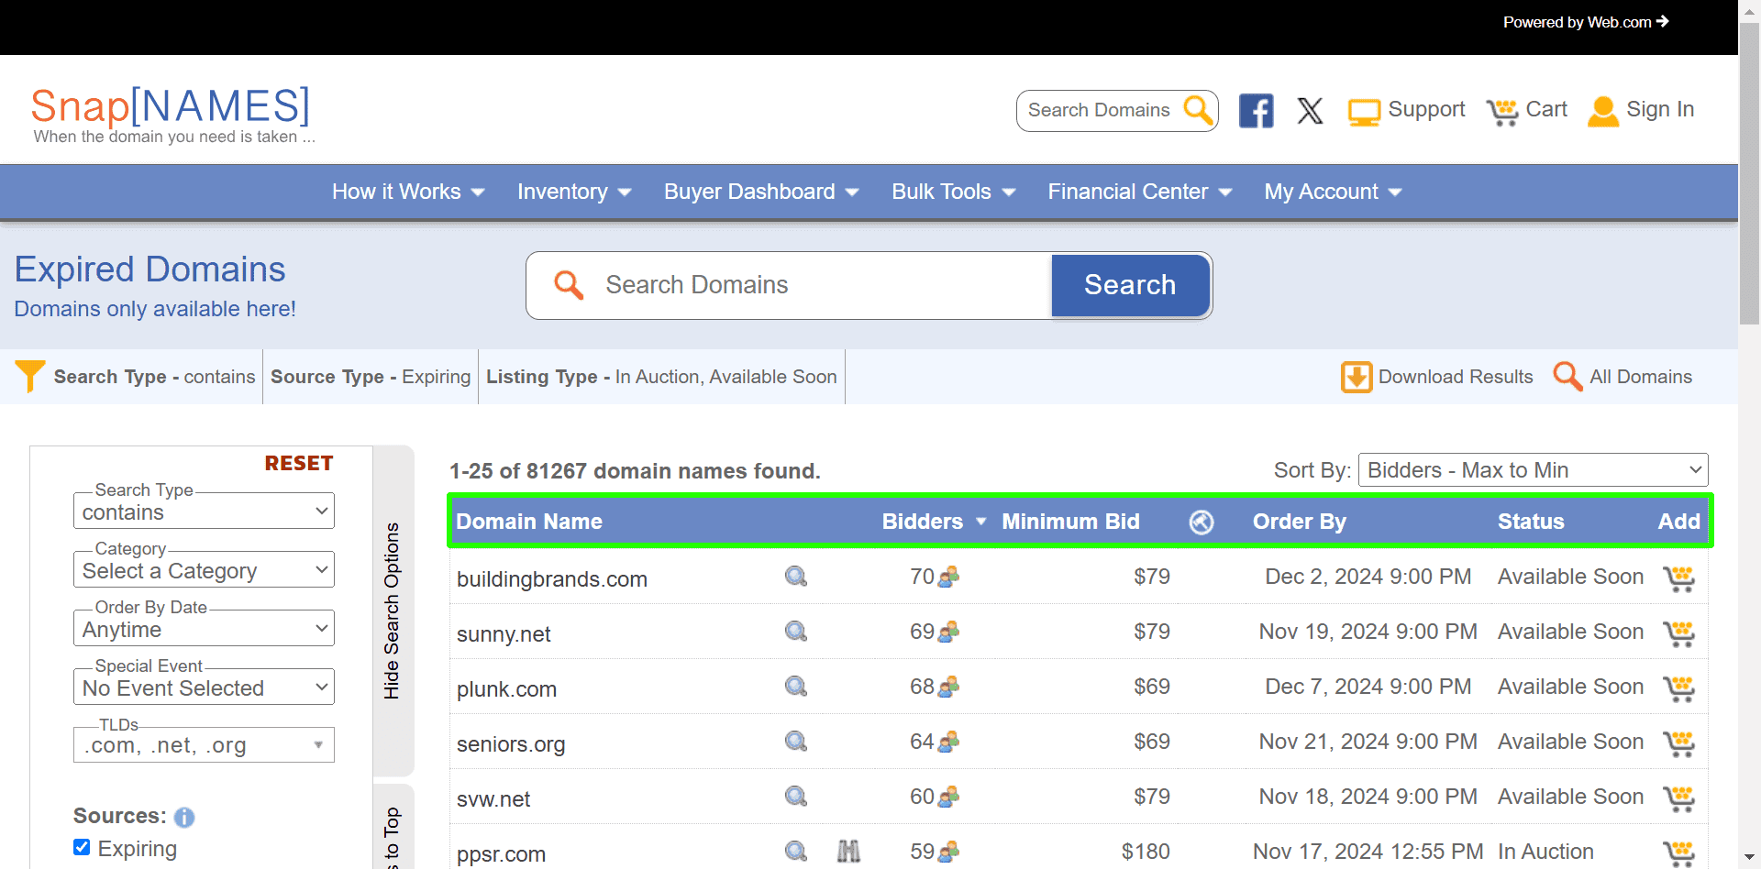The height and width of the screenshot is (869, 1761).
Task: Click the Search button
Action: (x=1129, y=285)
